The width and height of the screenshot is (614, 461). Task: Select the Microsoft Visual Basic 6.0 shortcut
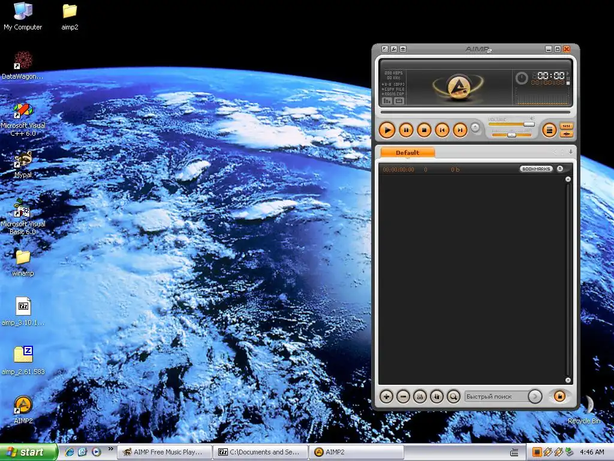click(23, 217)
